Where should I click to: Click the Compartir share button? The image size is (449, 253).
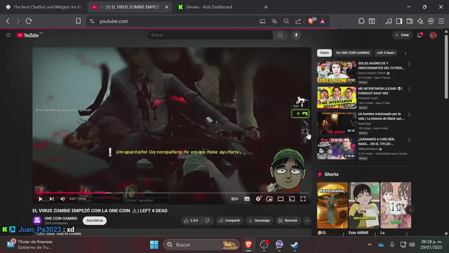click(229, 221)
